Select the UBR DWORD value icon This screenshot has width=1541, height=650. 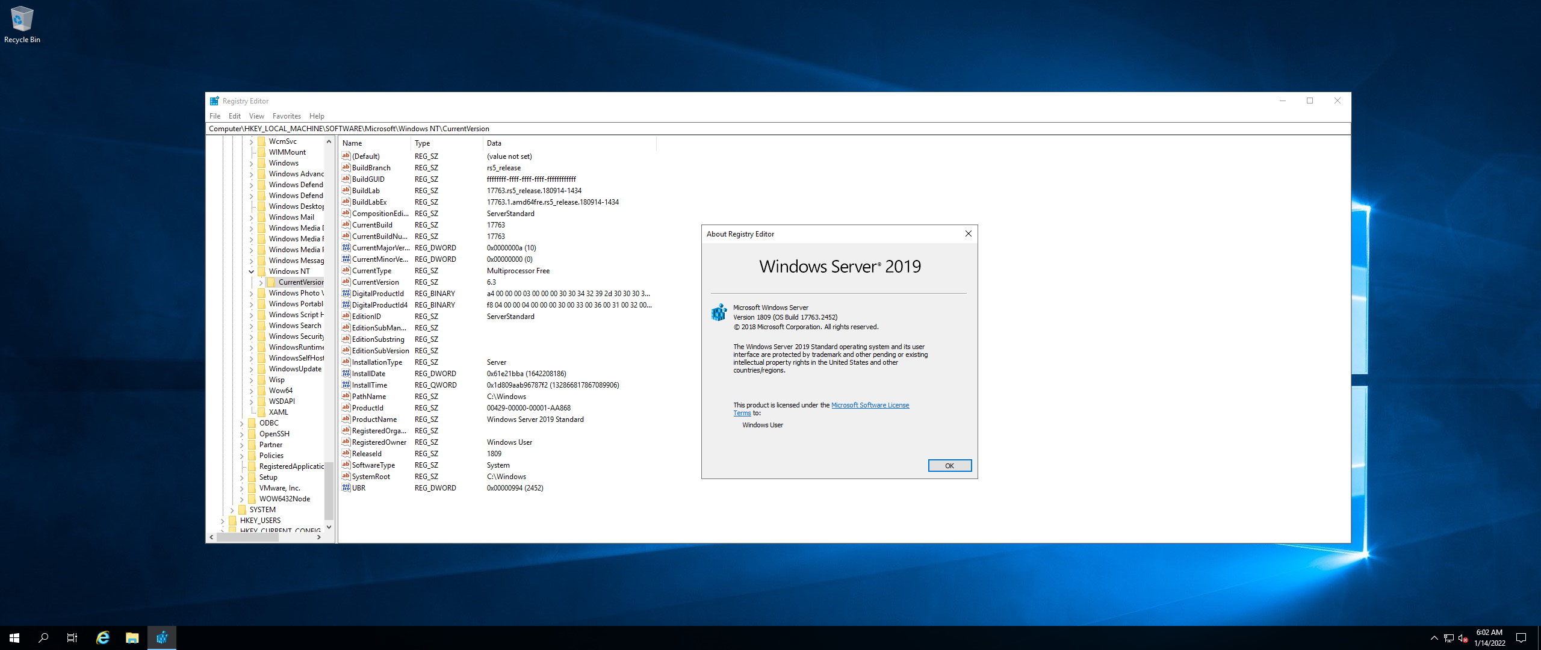346,487
